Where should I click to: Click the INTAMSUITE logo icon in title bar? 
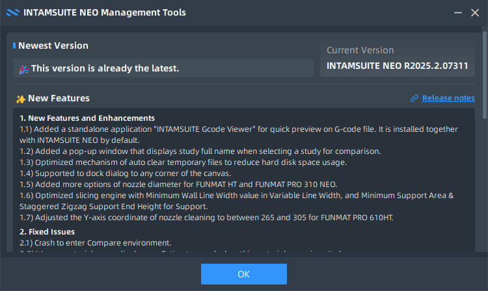pyautogui.click(x=13, y=12)
